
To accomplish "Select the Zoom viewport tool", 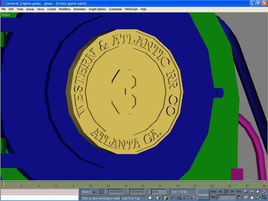I will (x=246, y=191).
